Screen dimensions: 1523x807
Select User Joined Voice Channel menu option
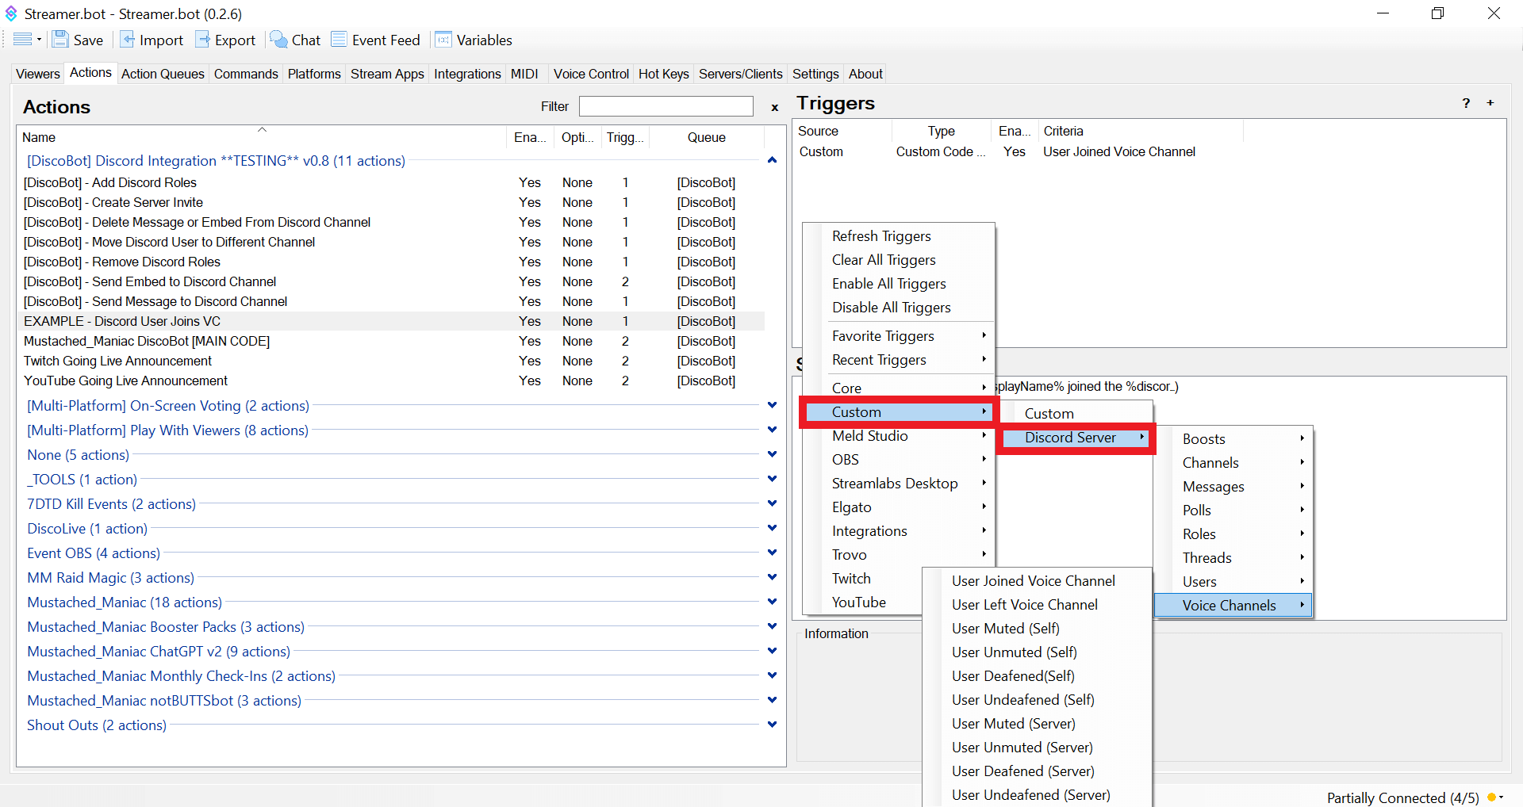pyautogui.click(x=1038, y=581)
